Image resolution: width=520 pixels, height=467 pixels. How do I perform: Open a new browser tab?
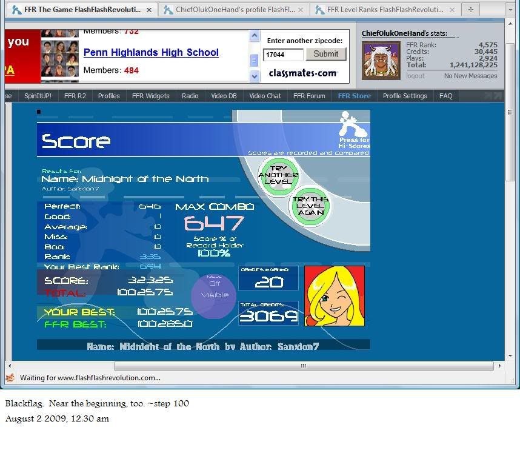[470, 10]
